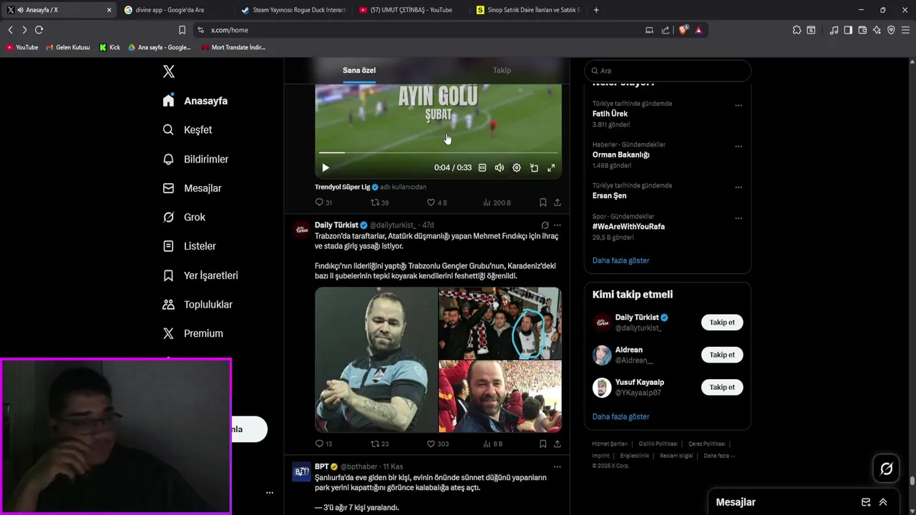916x515 pixels.
Task: Open floating Grok button
Action: [886, 469]
